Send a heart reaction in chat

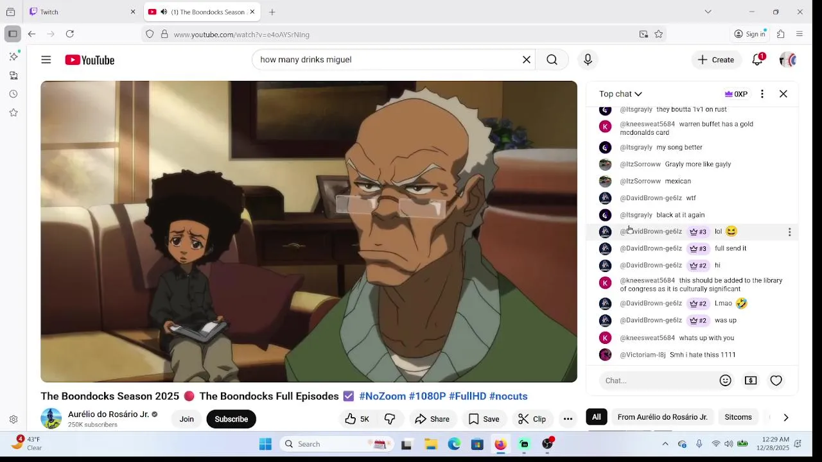pos(776,381)
